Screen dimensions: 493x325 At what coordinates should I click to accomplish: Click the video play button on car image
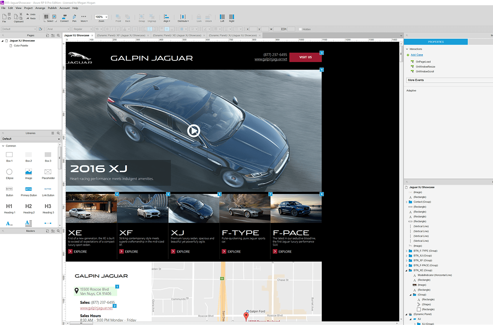tap(194, 131)
